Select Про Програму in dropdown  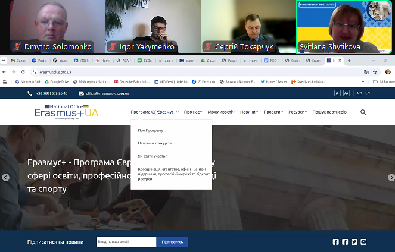[x=150, y=130]
